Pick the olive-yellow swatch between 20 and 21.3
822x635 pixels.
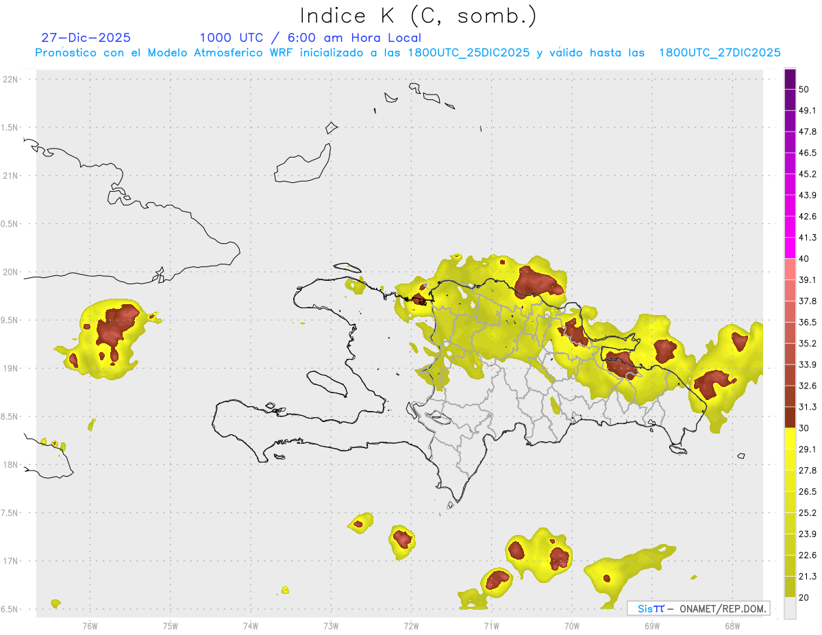coord(790,587)
